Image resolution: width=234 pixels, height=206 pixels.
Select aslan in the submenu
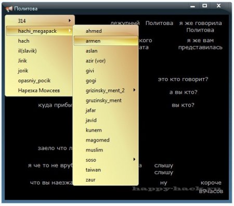pos(106,51)
